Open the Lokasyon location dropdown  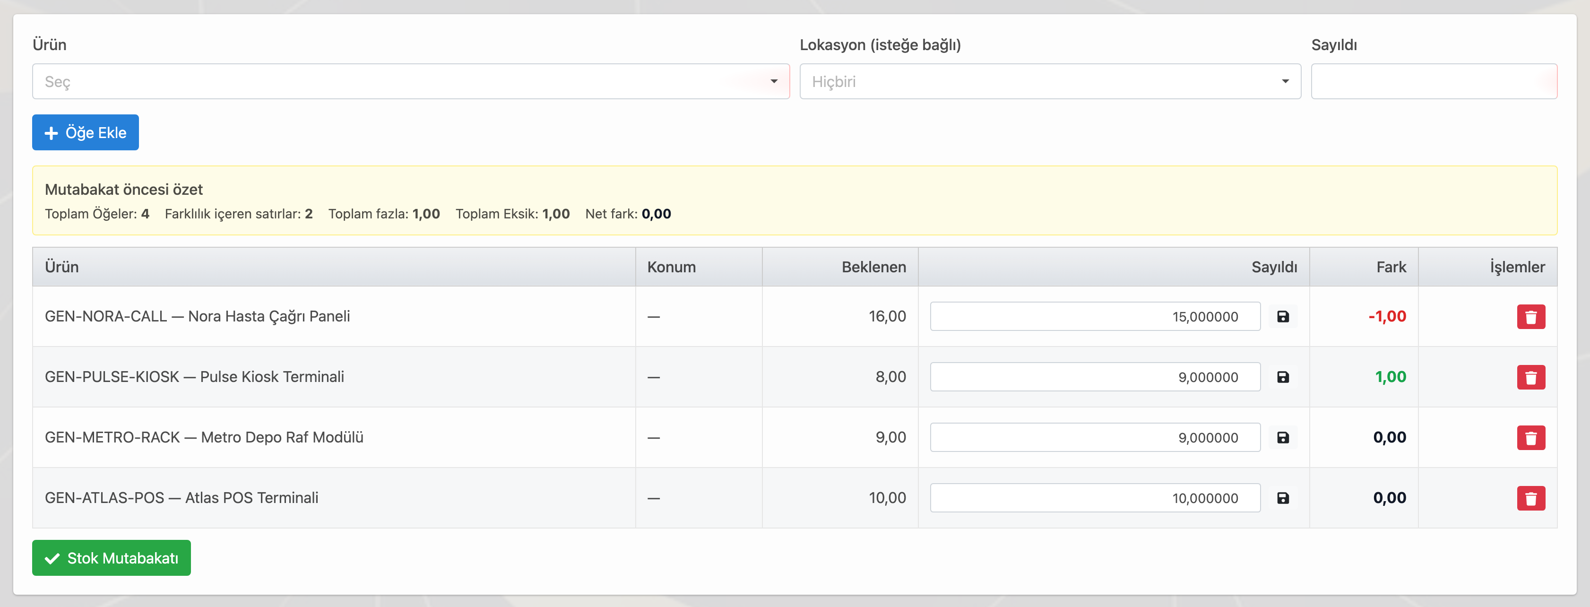click(1050, 81)
